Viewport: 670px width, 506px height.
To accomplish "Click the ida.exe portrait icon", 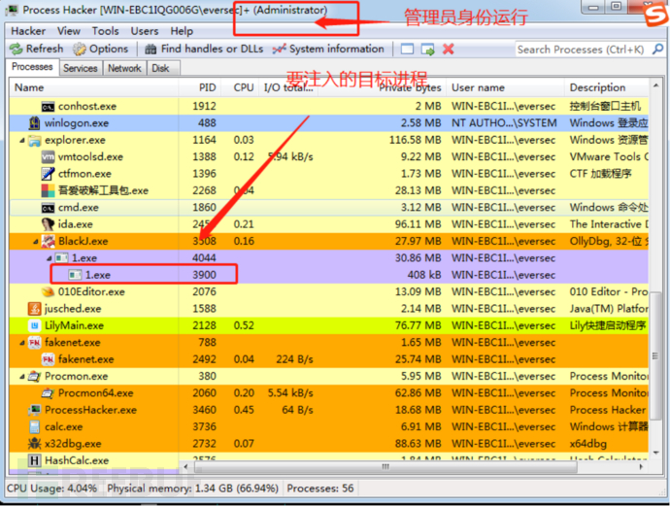I will tap(48, 224).
